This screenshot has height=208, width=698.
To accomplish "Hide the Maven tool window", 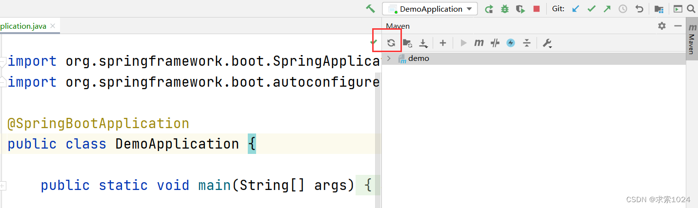I will [x=678, y=26].
